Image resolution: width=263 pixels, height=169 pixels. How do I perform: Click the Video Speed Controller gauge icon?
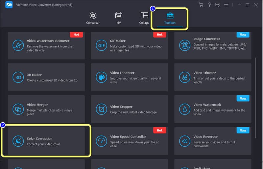pos(101,141)
